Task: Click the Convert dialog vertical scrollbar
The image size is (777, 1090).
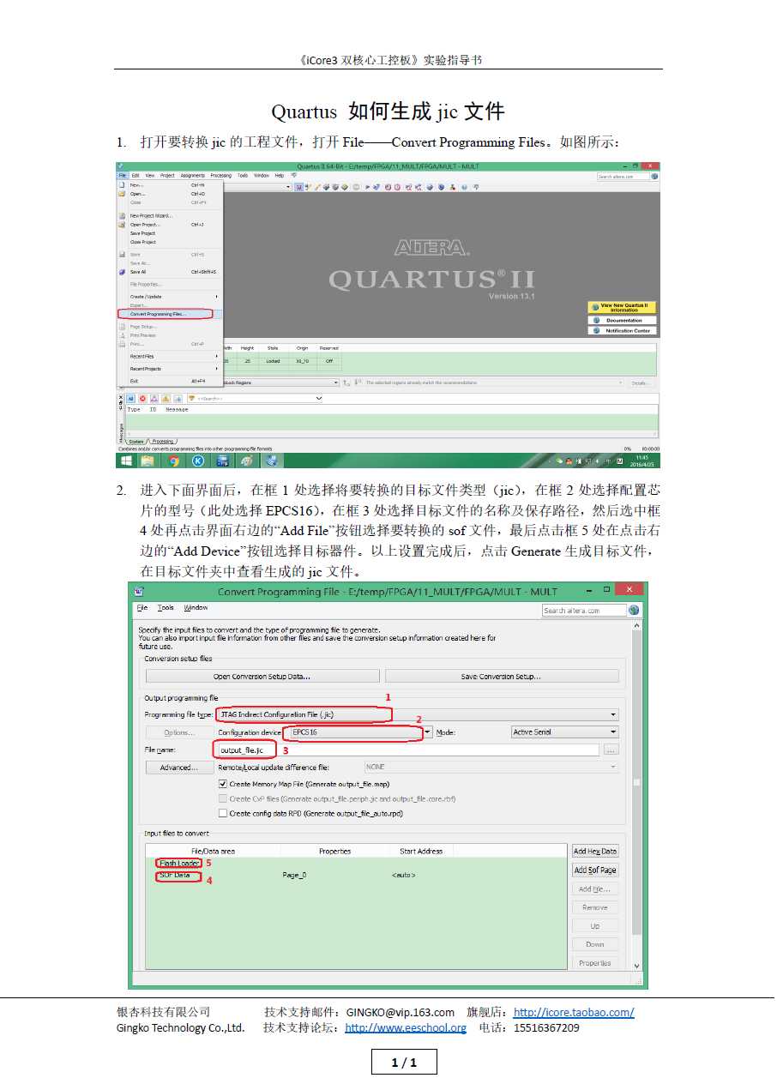Action: point(636,798)
